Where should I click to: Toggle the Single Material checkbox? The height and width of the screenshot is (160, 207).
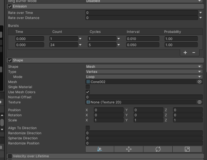[x=88, y=87]
